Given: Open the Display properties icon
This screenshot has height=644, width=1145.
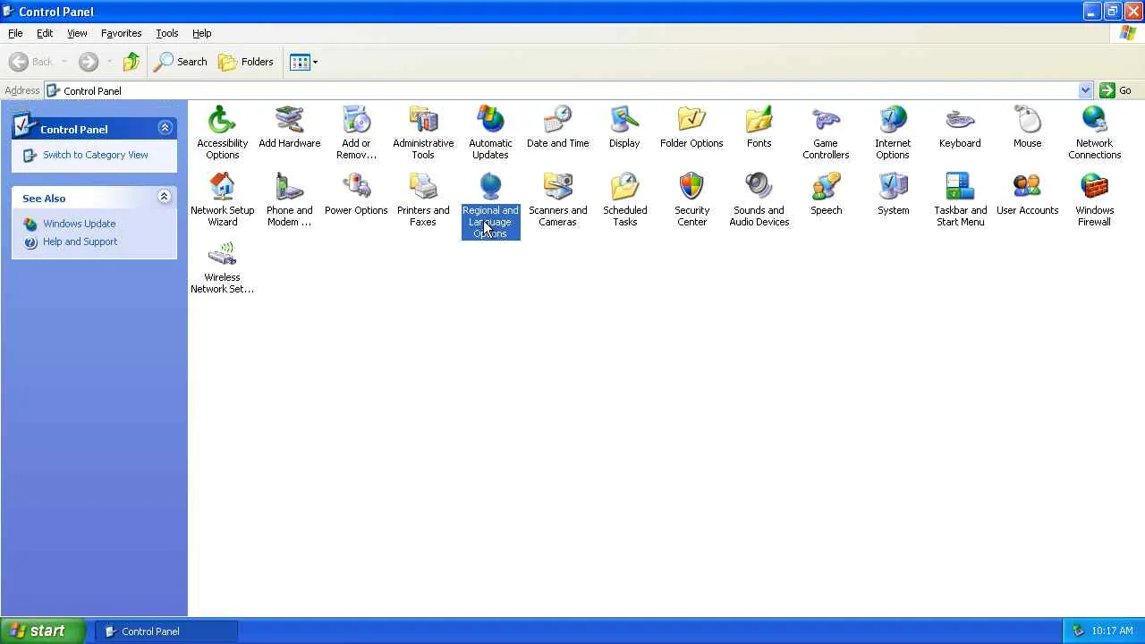Looking at the screenshot, I should 624,127.
